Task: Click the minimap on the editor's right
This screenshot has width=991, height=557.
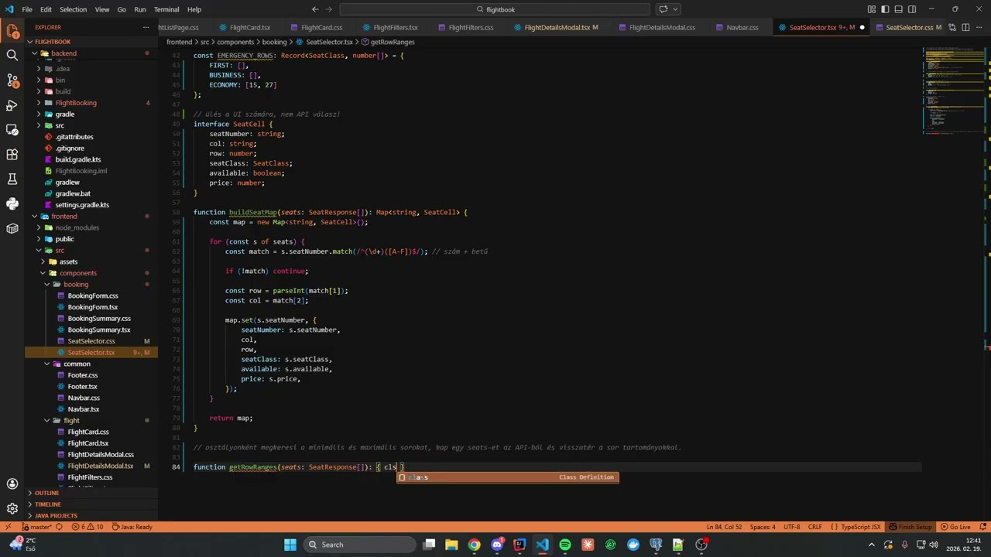Action: (952, 93)
